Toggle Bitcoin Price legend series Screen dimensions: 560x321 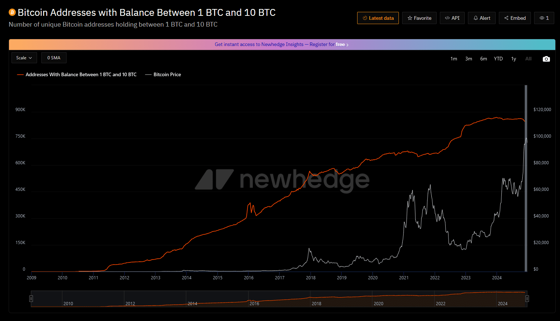click(x=163, y=74)
